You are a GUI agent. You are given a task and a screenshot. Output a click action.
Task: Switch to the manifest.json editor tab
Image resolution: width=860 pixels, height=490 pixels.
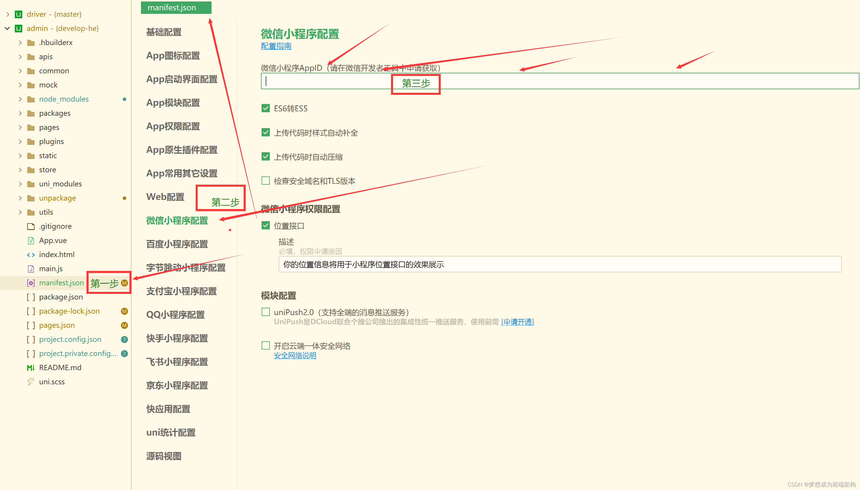(x=176, y=8)
